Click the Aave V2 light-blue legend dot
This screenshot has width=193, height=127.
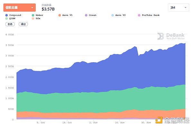[x=113, y=15]
